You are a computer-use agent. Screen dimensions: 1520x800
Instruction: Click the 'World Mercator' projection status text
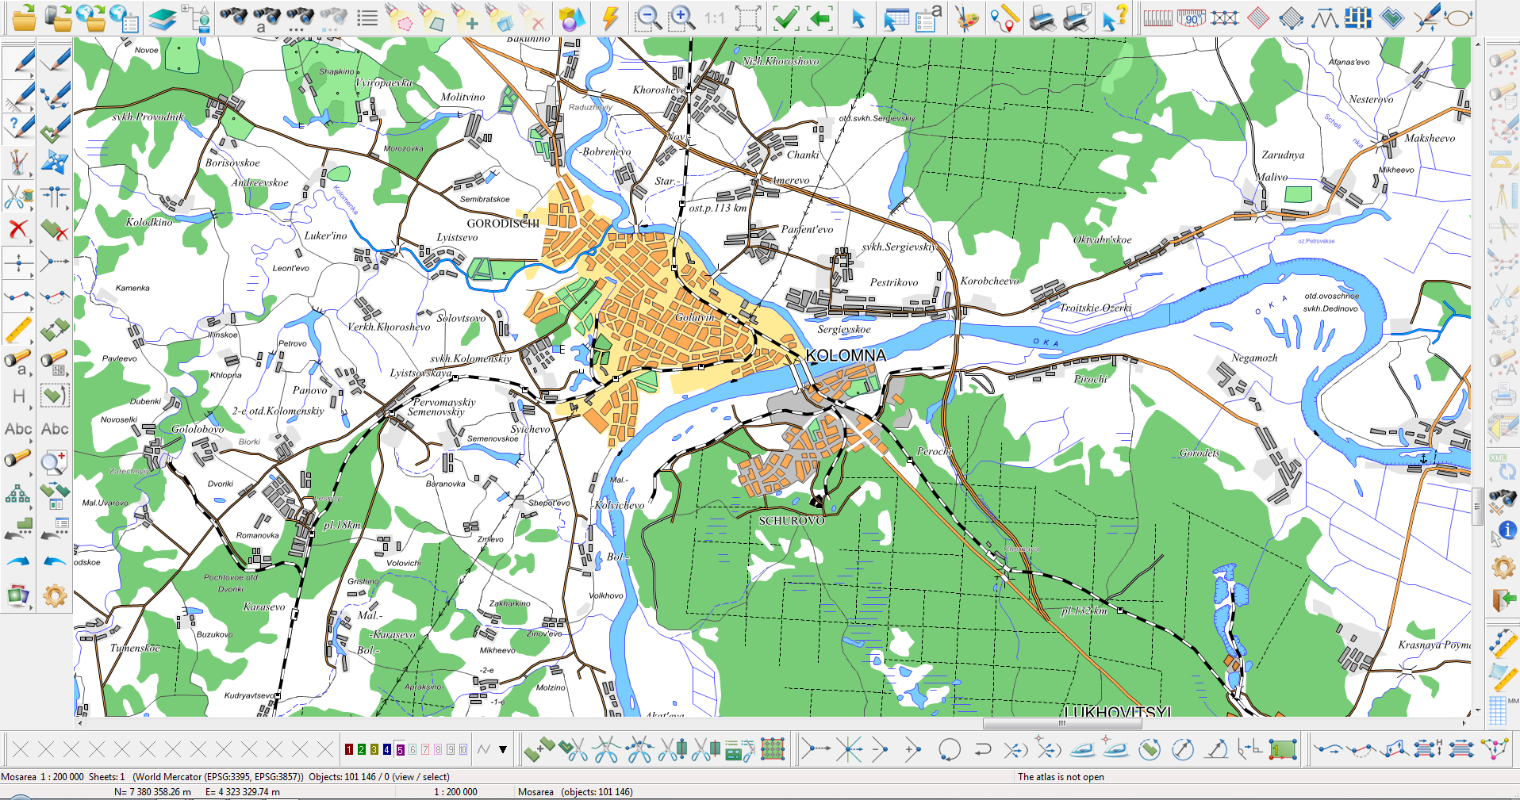(217, 777)
